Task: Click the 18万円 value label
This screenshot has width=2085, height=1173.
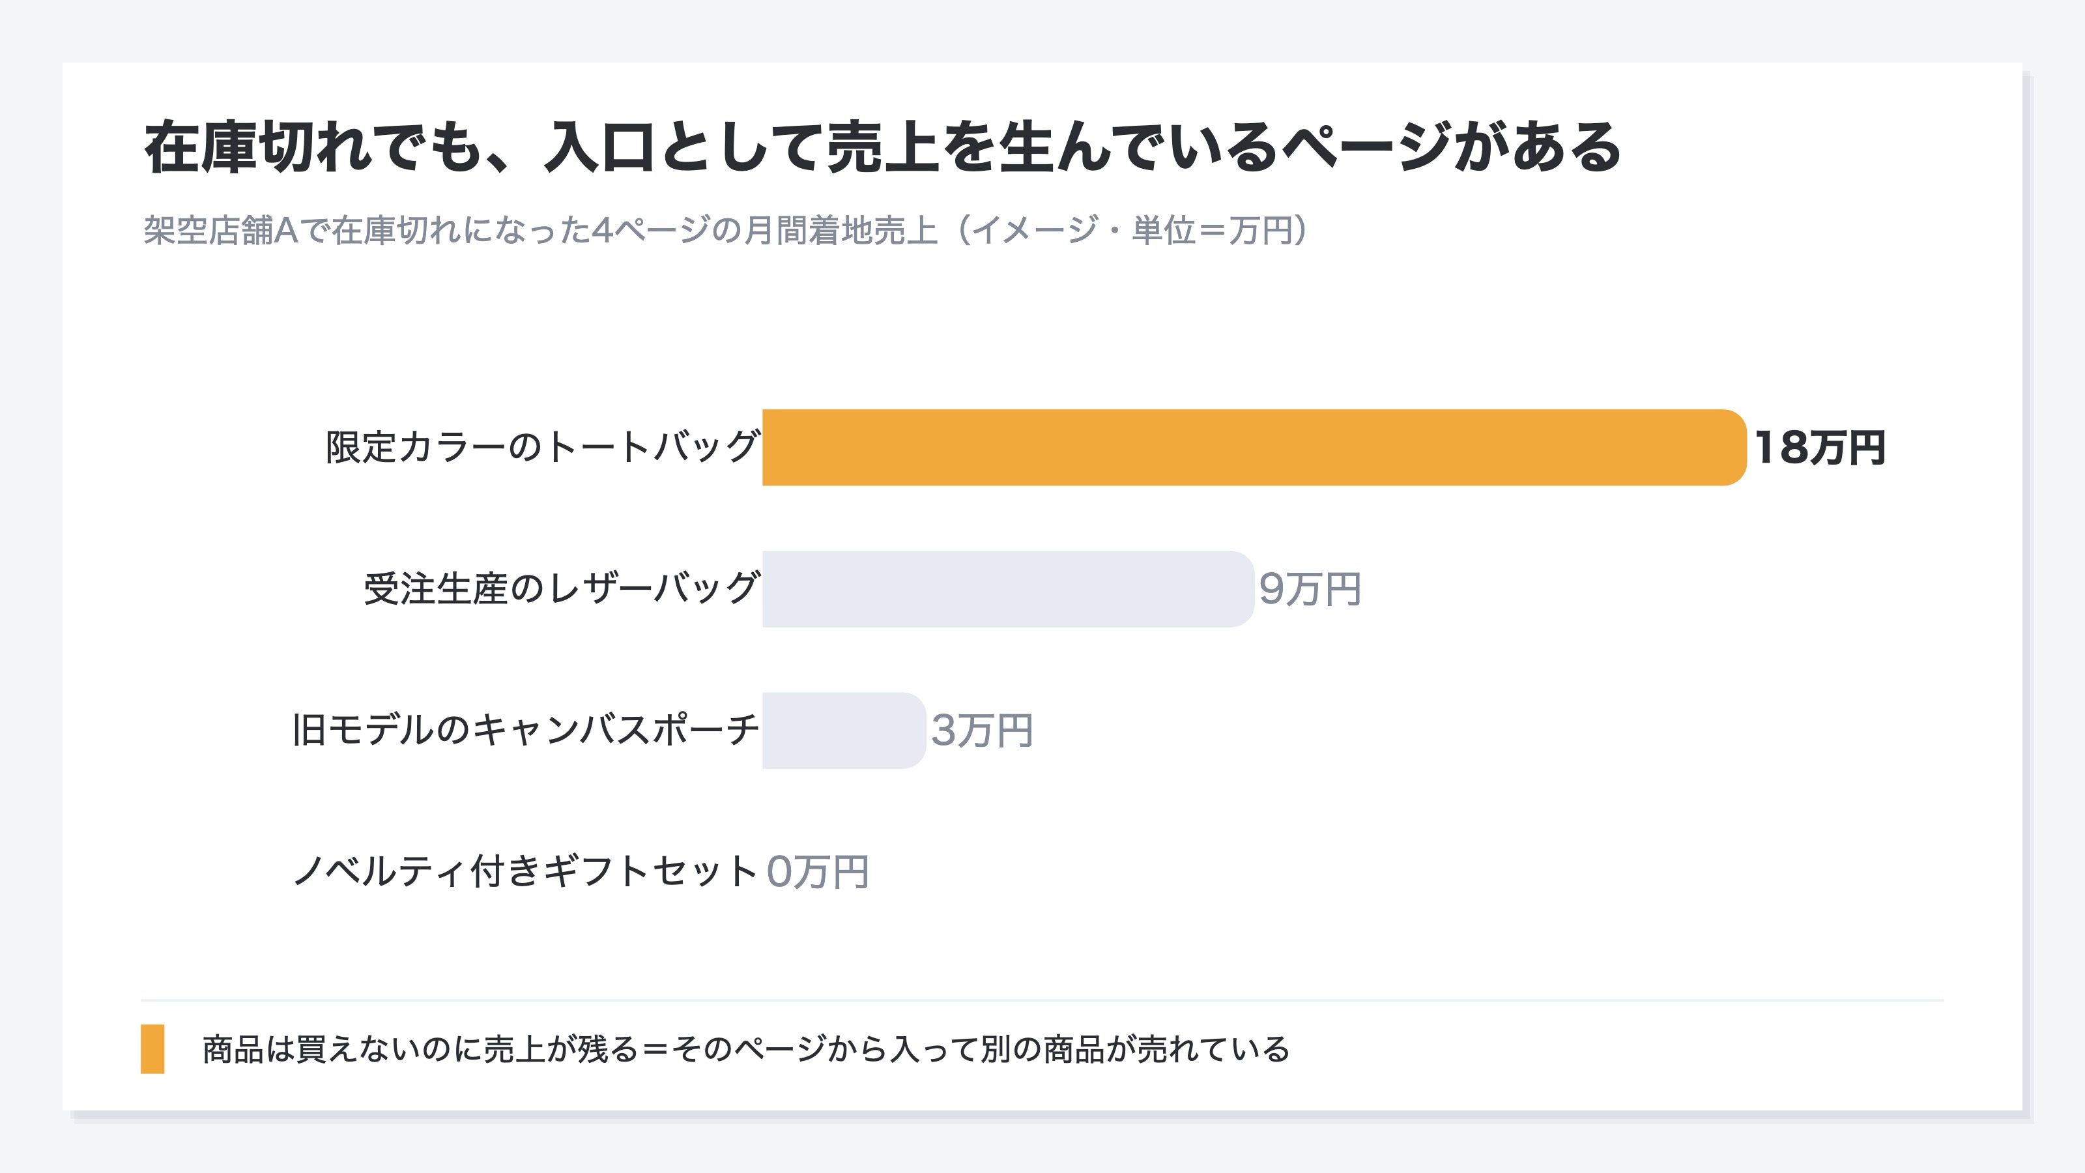Action: point(1819,448)
